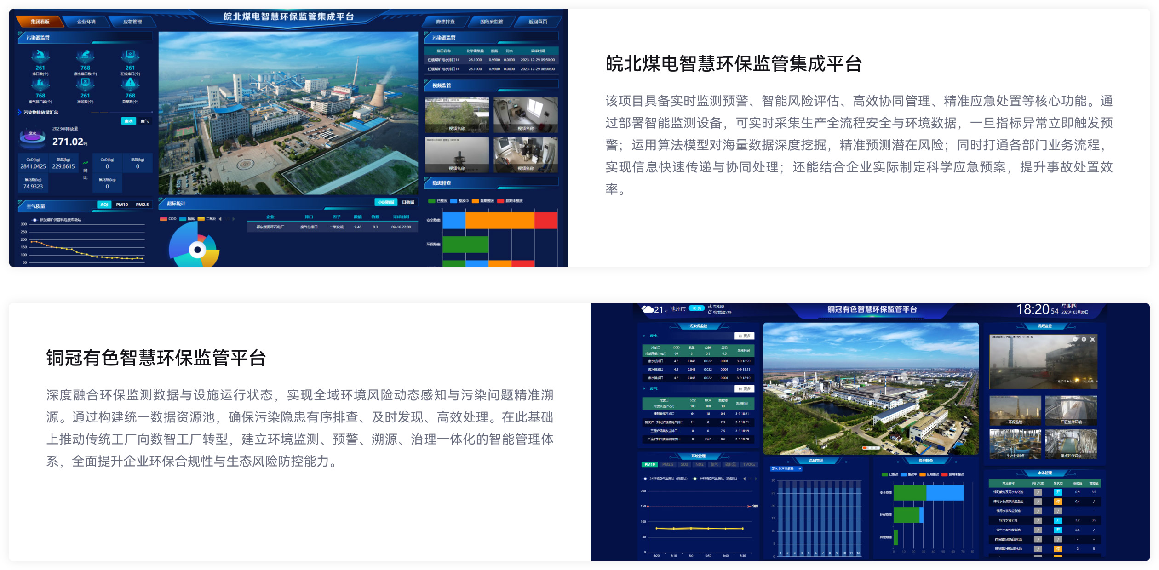The image size is (1159, 570).
Task: Click the 返回首页 button
Action: 538,22
